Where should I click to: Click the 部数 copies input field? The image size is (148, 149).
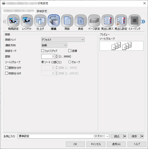point(48,56)
